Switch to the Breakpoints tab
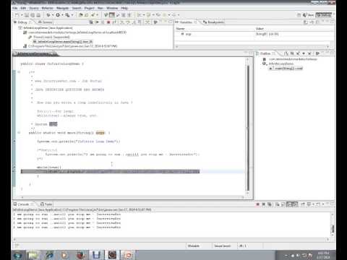This screenshot has width=347, height=260. coord(214,22)
